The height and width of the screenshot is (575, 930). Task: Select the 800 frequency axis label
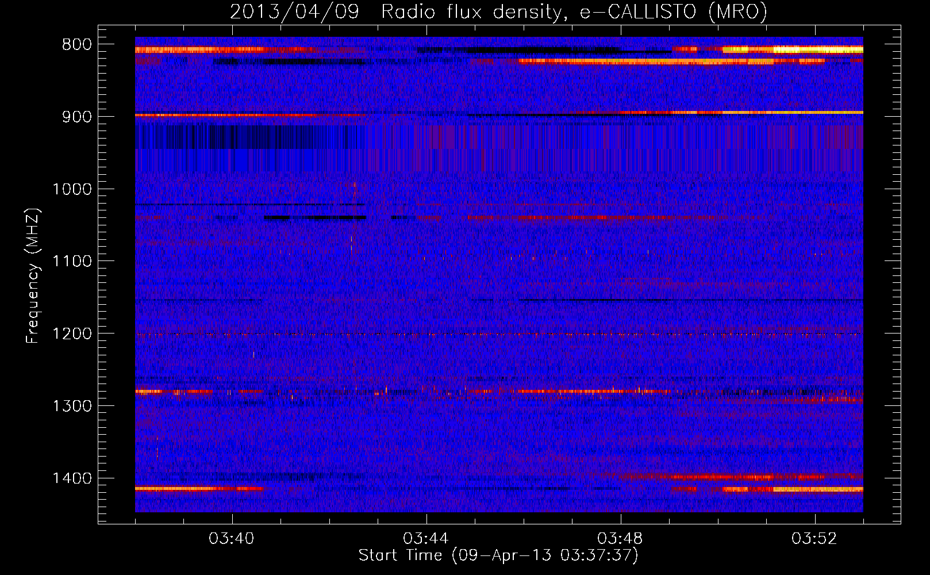[x=76, y=45]
